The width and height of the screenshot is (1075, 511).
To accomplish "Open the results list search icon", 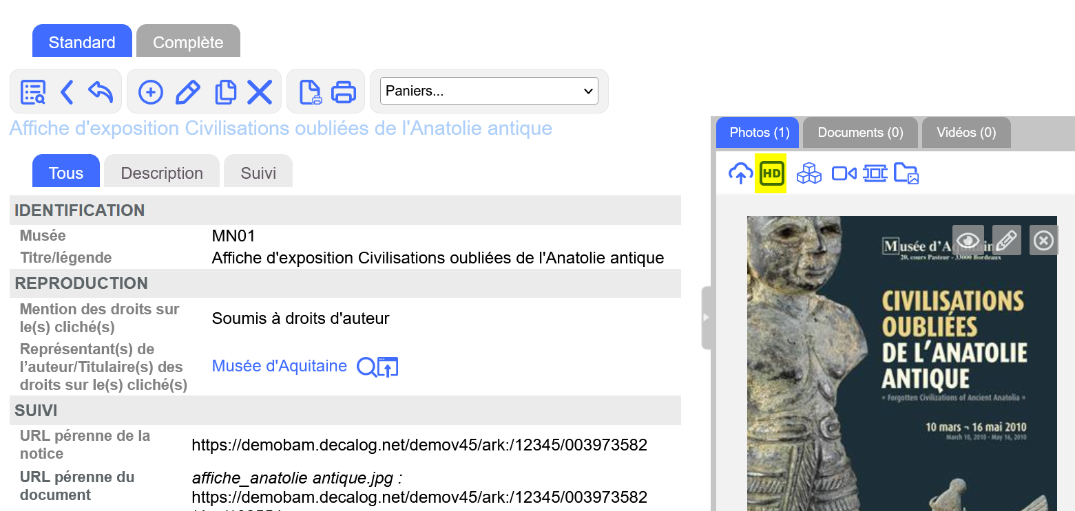I will 33,91.
